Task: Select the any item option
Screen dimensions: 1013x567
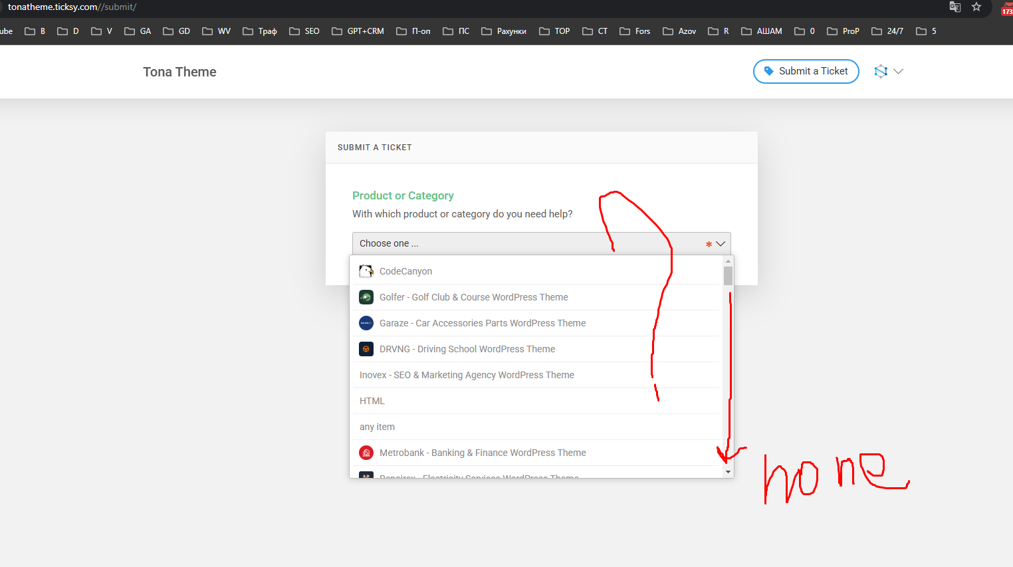Action: (x=535, y=427)
